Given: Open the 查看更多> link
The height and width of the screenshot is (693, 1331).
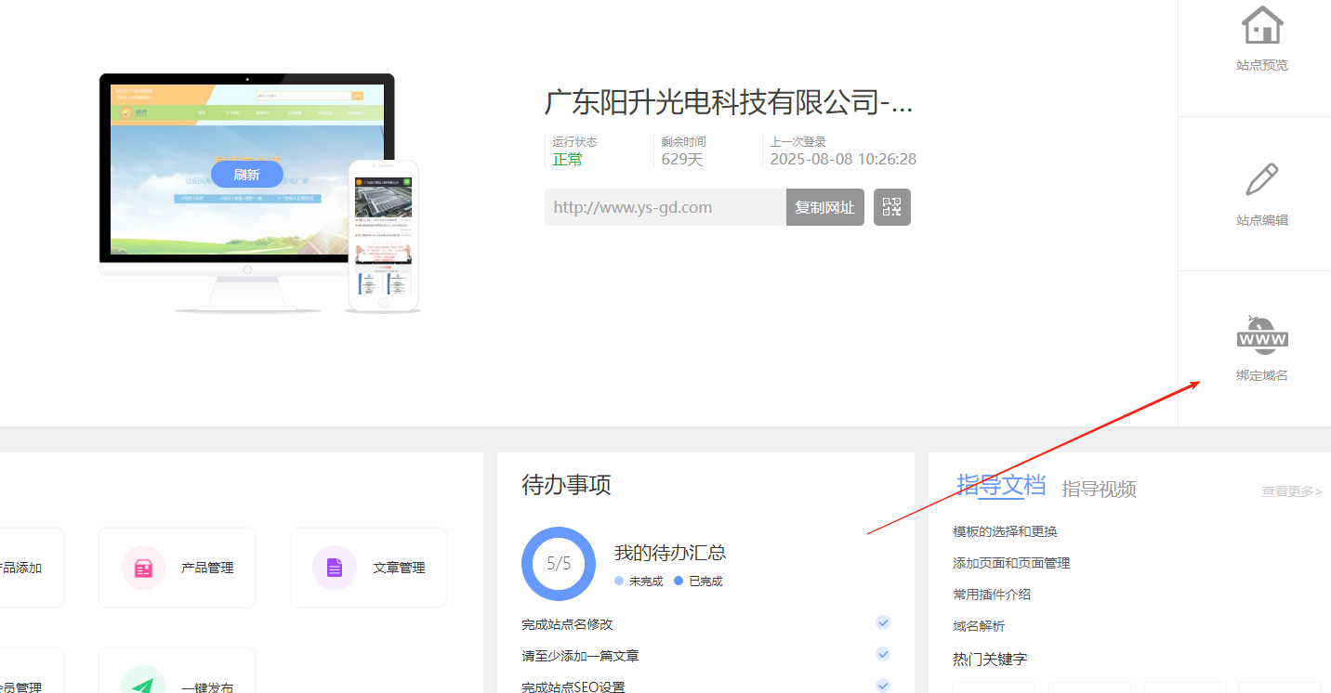Looking at the screenshot, I should coord(1291,491).
